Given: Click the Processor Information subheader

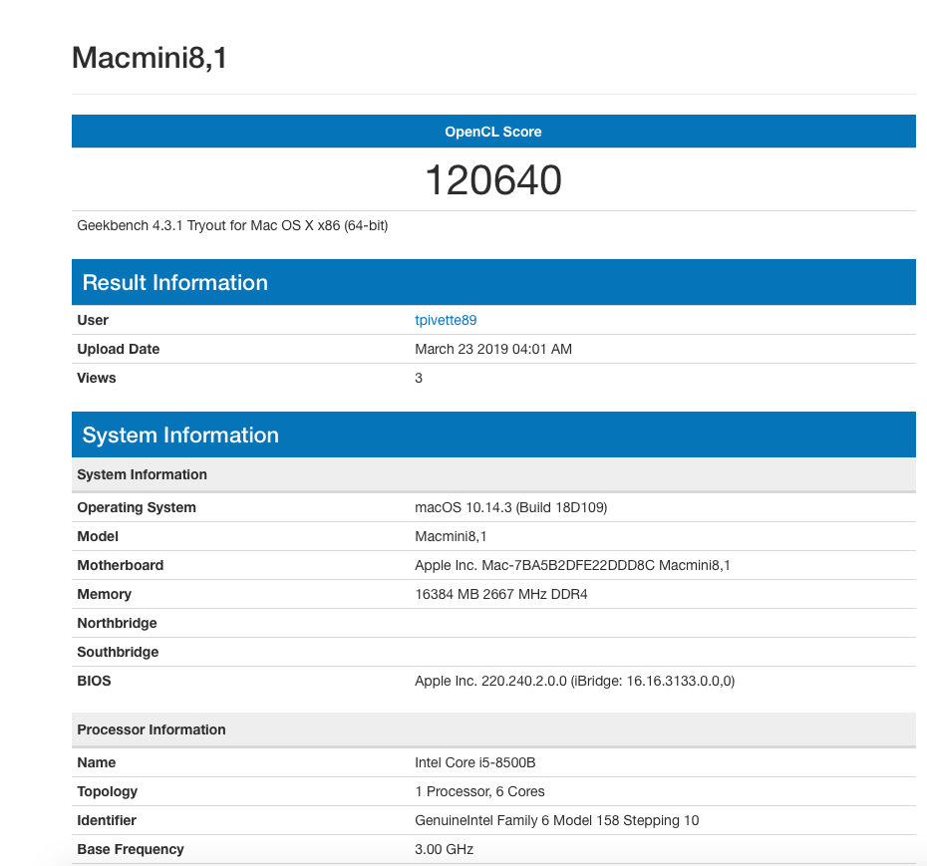Looking at the screenshot, I should pos(493,729).
